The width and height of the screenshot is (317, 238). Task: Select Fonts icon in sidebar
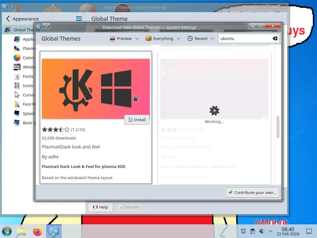17,76
